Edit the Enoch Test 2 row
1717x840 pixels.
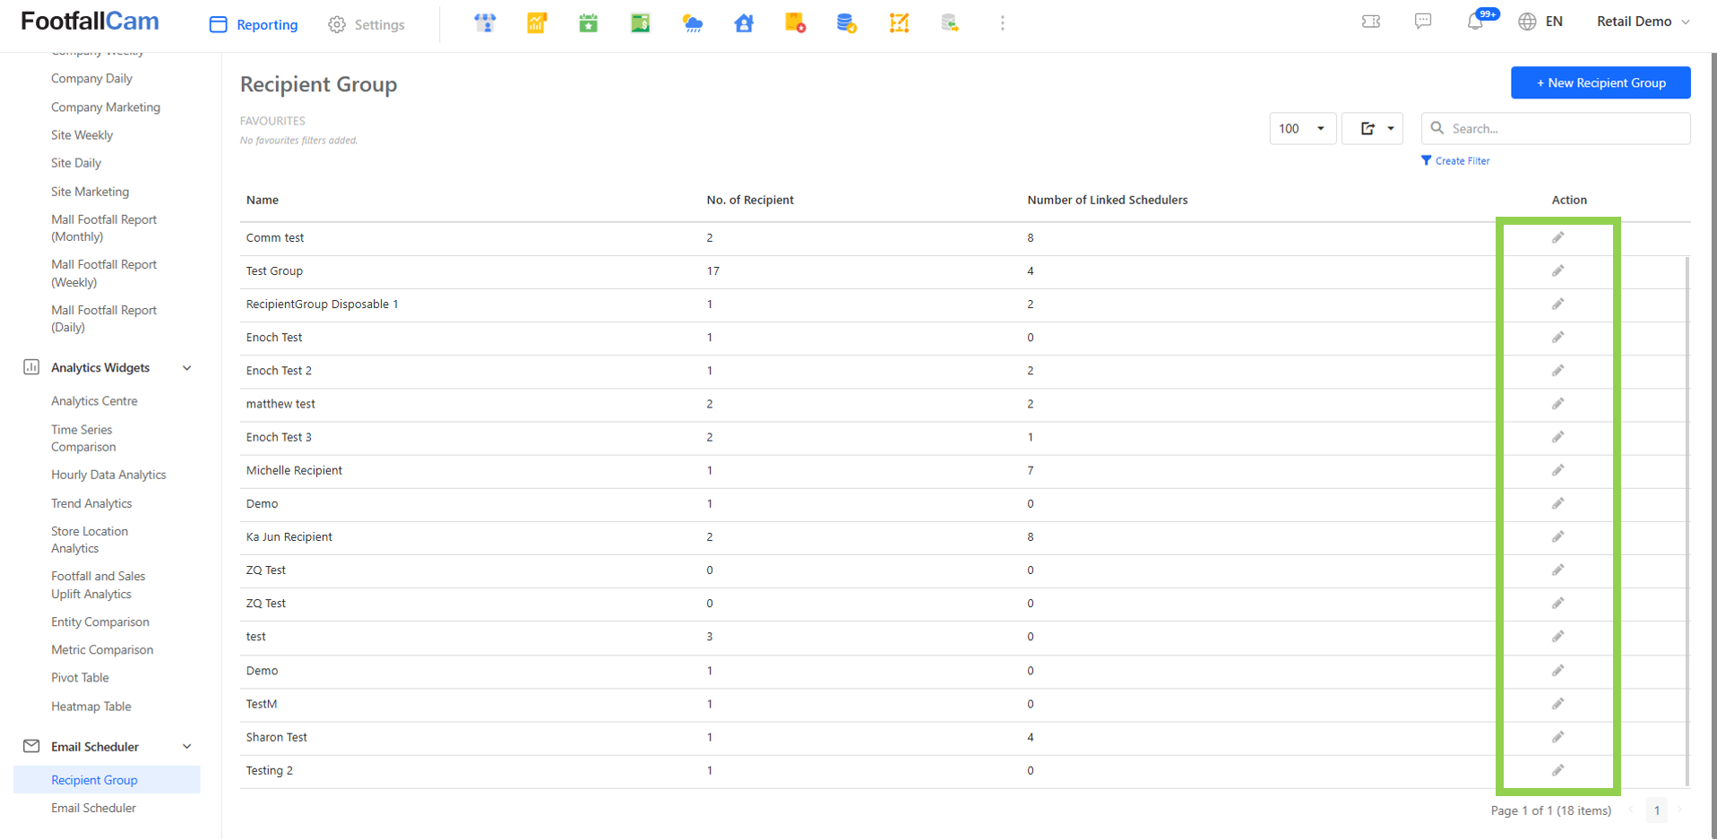point(1558,371)
